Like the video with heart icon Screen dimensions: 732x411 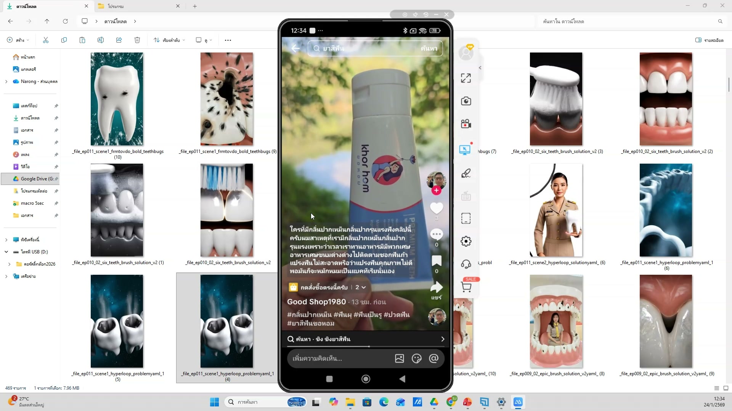click(x=437, y=208)
